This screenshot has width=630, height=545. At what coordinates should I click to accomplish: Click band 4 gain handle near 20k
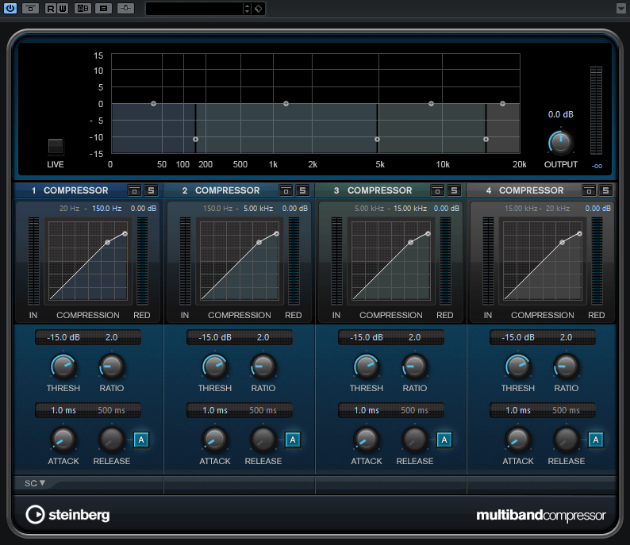(502, 104)
